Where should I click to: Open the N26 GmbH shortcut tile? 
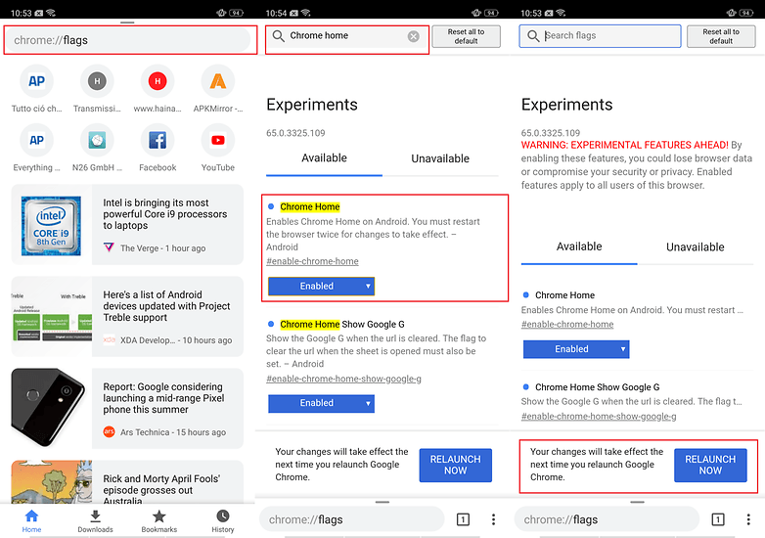(x=97, y=148)
